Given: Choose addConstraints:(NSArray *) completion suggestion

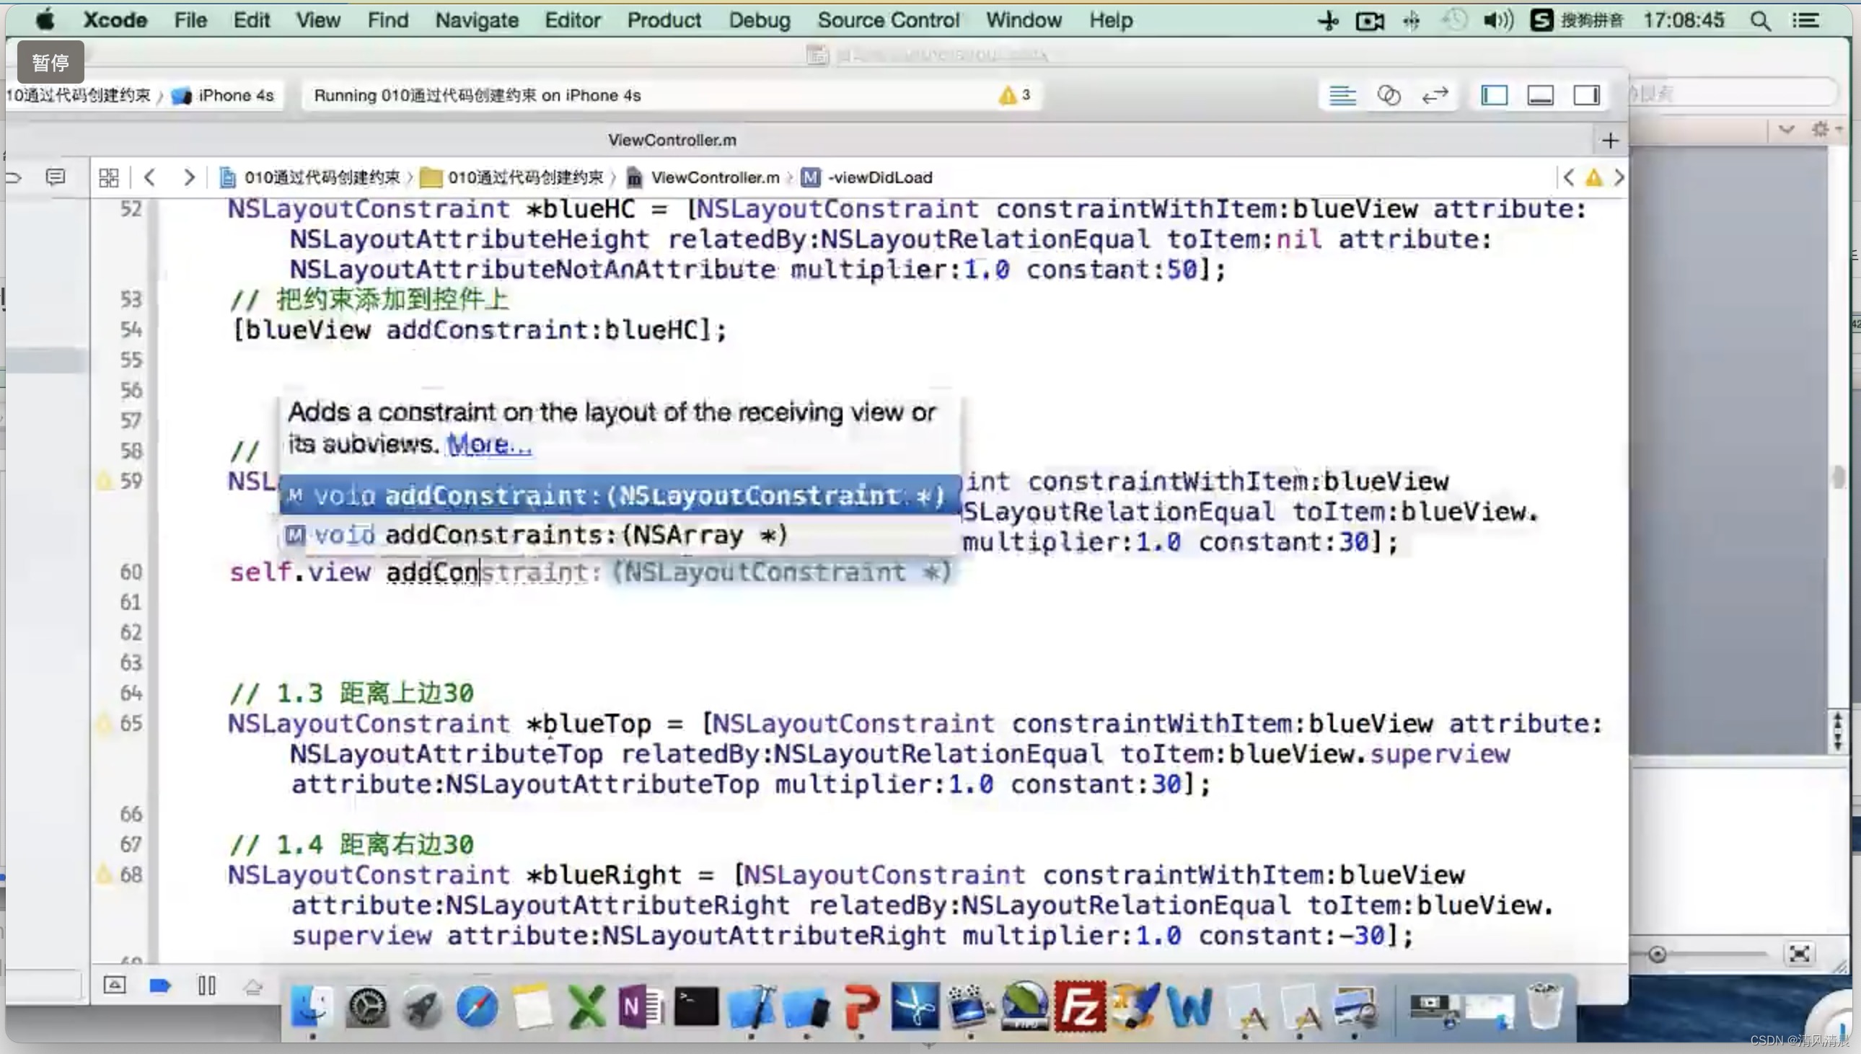Looking at the screenshot, I should tap(585, 535).
